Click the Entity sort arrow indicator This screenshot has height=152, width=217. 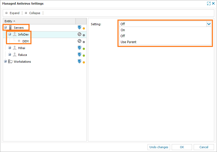point(14,21)
